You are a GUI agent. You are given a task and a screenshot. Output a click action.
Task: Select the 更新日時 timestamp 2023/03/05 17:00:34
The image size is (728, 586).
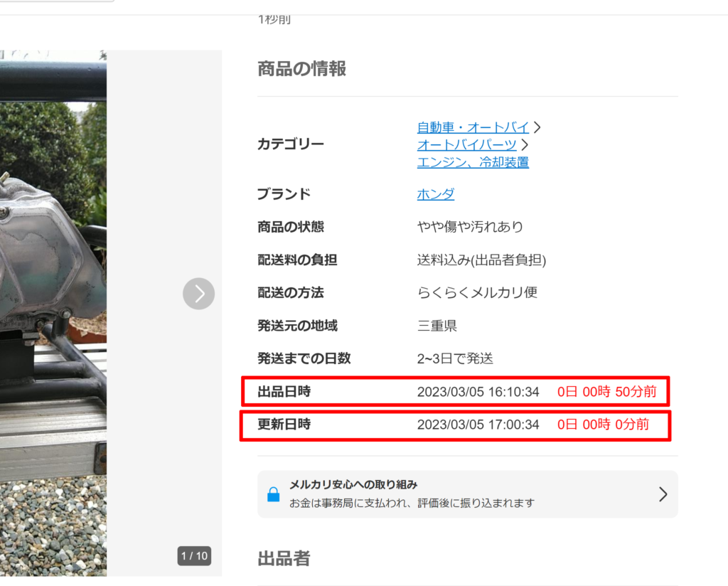point(478,425)
